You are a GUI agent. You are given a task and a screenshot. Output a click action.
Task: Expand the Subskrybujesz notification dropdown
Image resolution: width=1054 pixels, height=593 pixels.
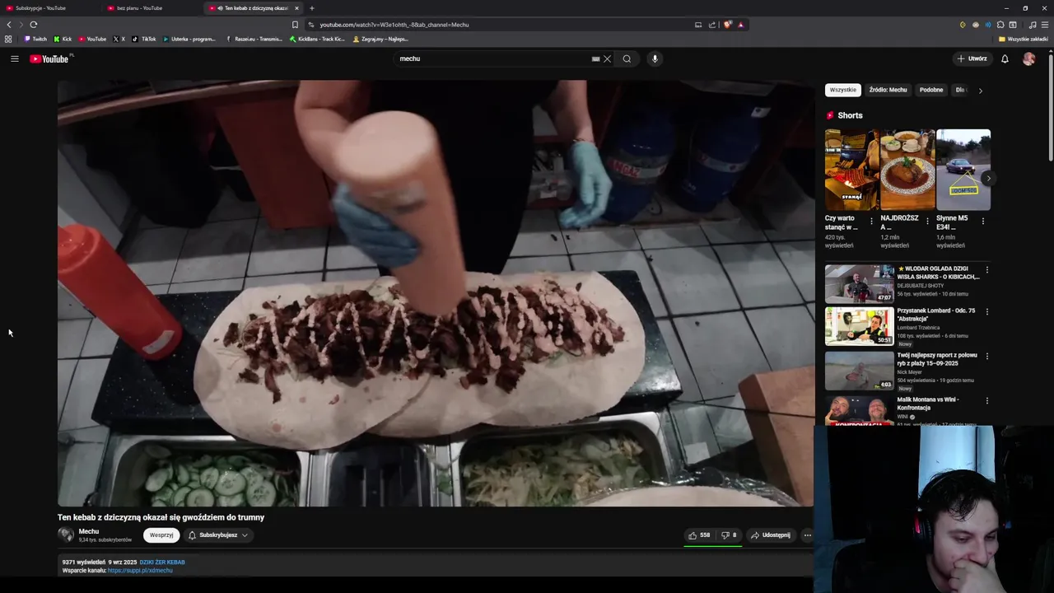[218, 535]
